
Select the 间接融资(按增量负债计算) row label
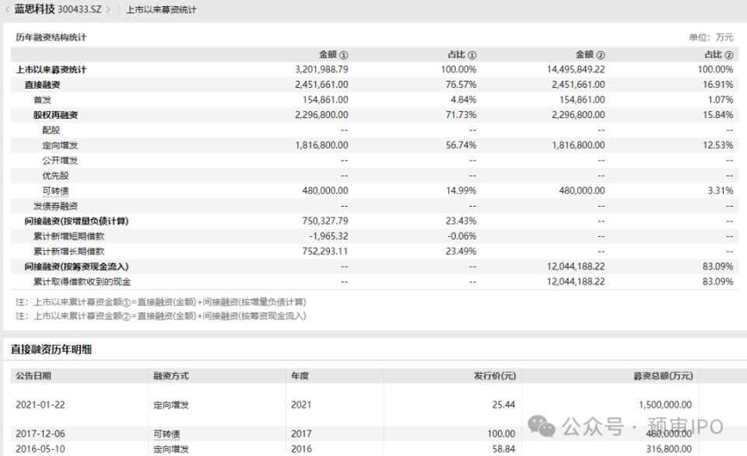tap(76, 221)
